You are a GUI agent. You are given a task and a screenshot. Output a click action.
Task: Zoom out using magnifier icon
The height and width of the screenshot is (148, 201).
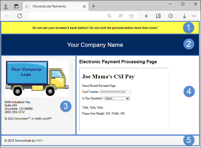click(110, 16)
